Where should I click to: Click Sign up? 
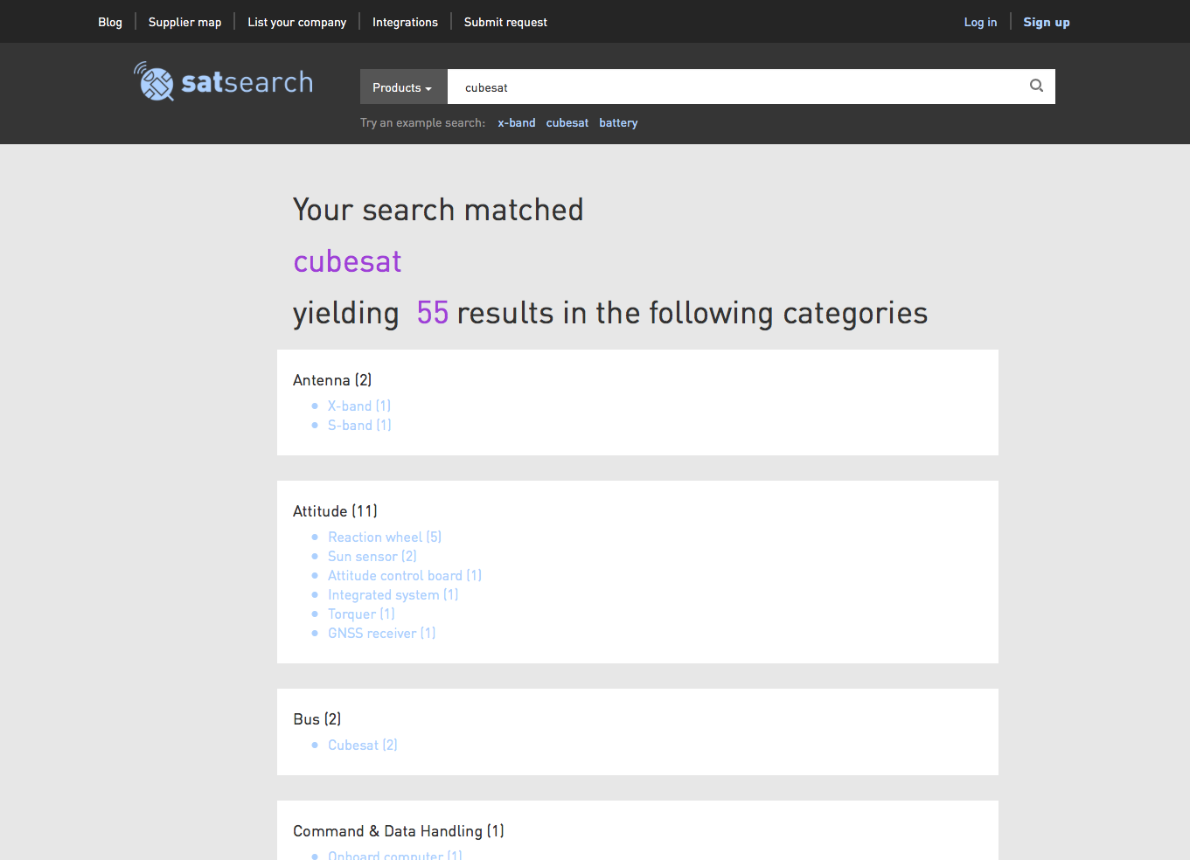click(1047, 22)
